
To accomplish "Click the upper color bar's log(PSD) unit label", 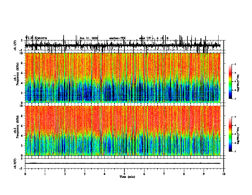I will [x=238, y=83].
